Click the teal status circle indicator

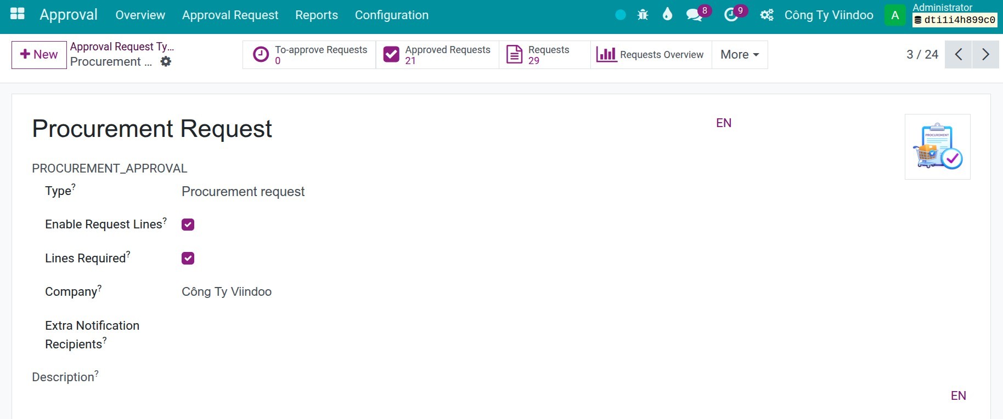621,15
